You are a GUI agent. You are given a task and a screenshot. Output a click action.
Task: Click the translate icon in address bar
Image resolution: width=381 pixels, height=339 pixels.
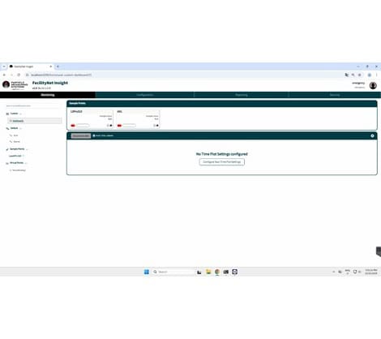click(346, 75)
